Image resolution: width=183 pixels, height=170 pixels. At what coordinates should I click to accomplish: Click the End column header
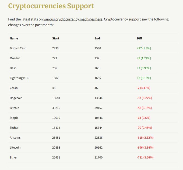[x=97, y=38]
